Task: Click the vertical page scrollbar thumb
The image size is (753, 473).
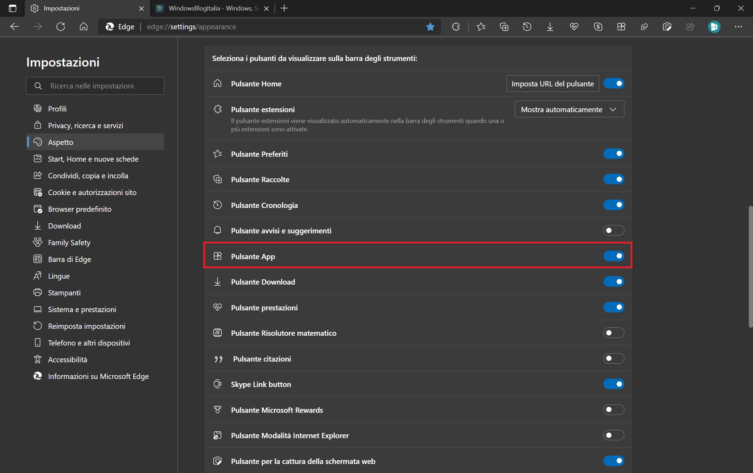Action: tap(751, 267)
